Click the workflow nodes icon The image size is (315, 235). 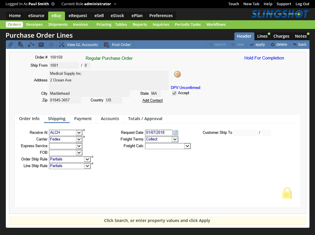click(31, 45)
